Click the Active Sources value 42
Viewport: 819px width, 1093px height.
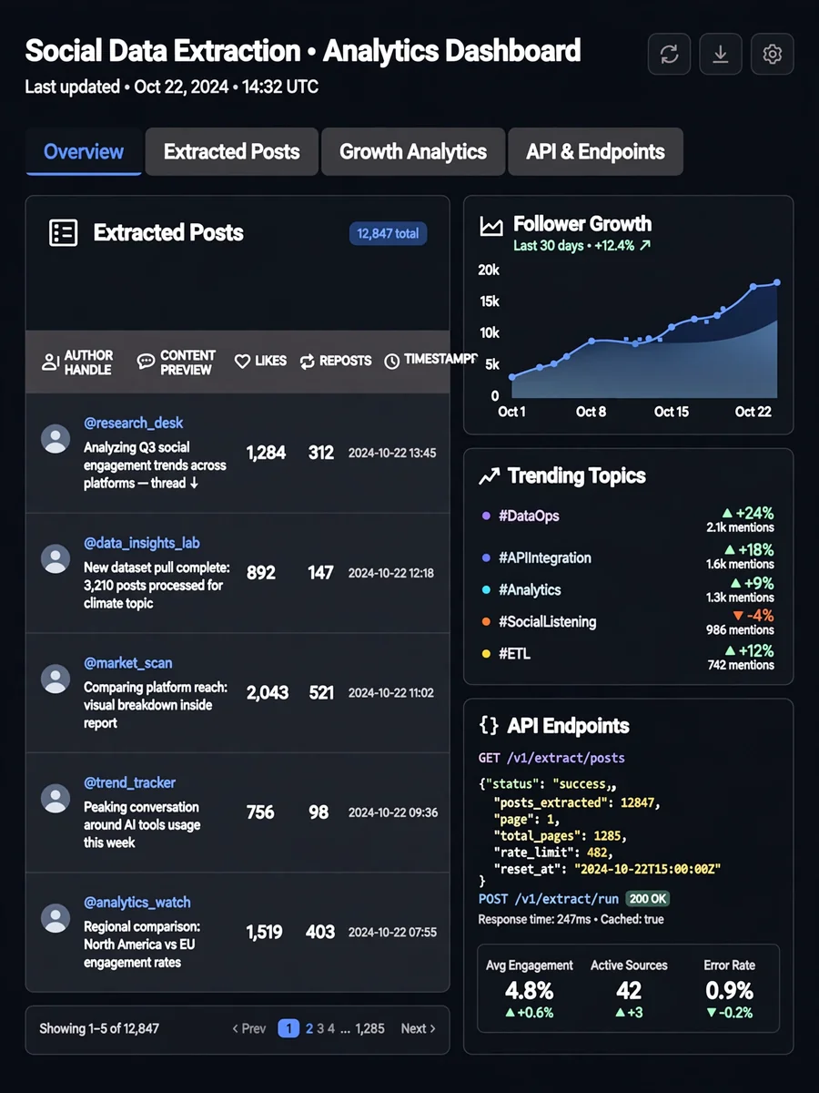629,990
